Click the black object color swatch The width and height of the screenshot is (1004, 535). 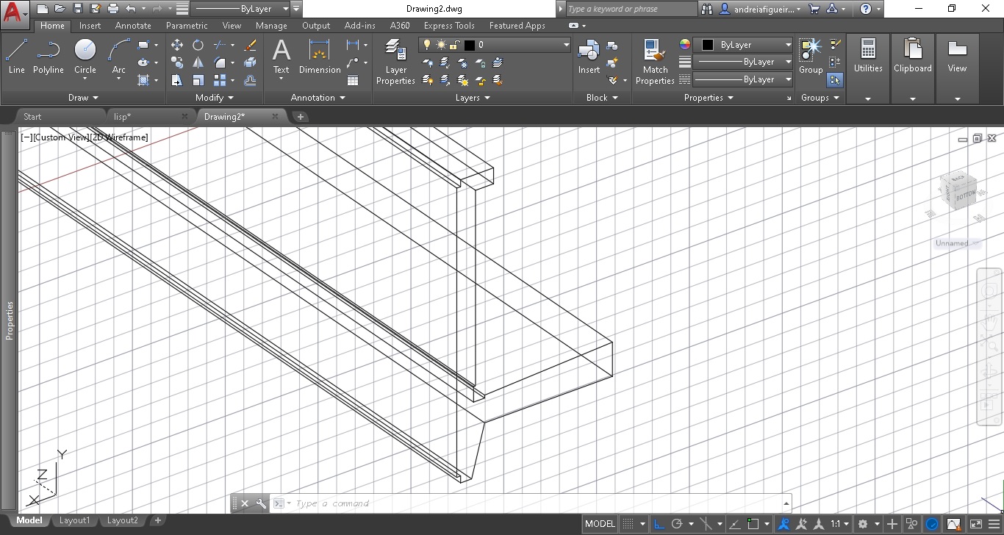pos(707,45)
